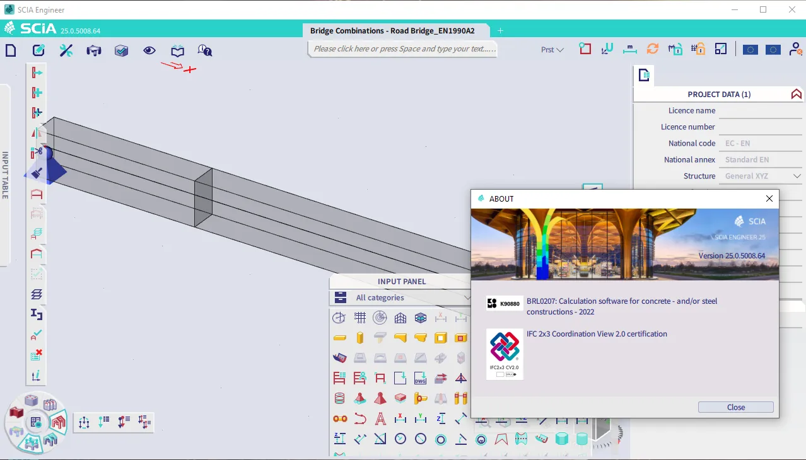Click the INPUT PANEL header title
The height and width of the screenshot is (460, 806).
pos(402,282)
